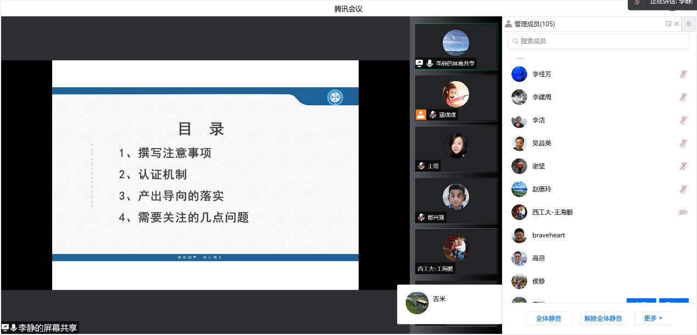Screen dimensions: 697x335
Task: Click the host badge icon on 涵噗噗's tile
Action: (x=421, y=115)
